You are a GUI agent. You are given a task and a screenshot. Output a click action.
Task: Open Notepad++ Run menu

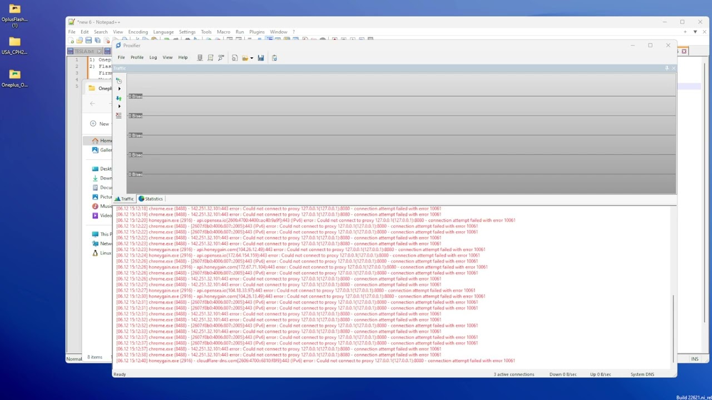coord(240,32)
